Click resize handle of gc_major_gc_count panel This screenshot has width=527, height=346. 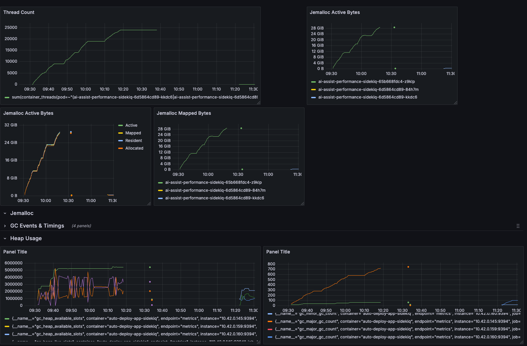521,342
